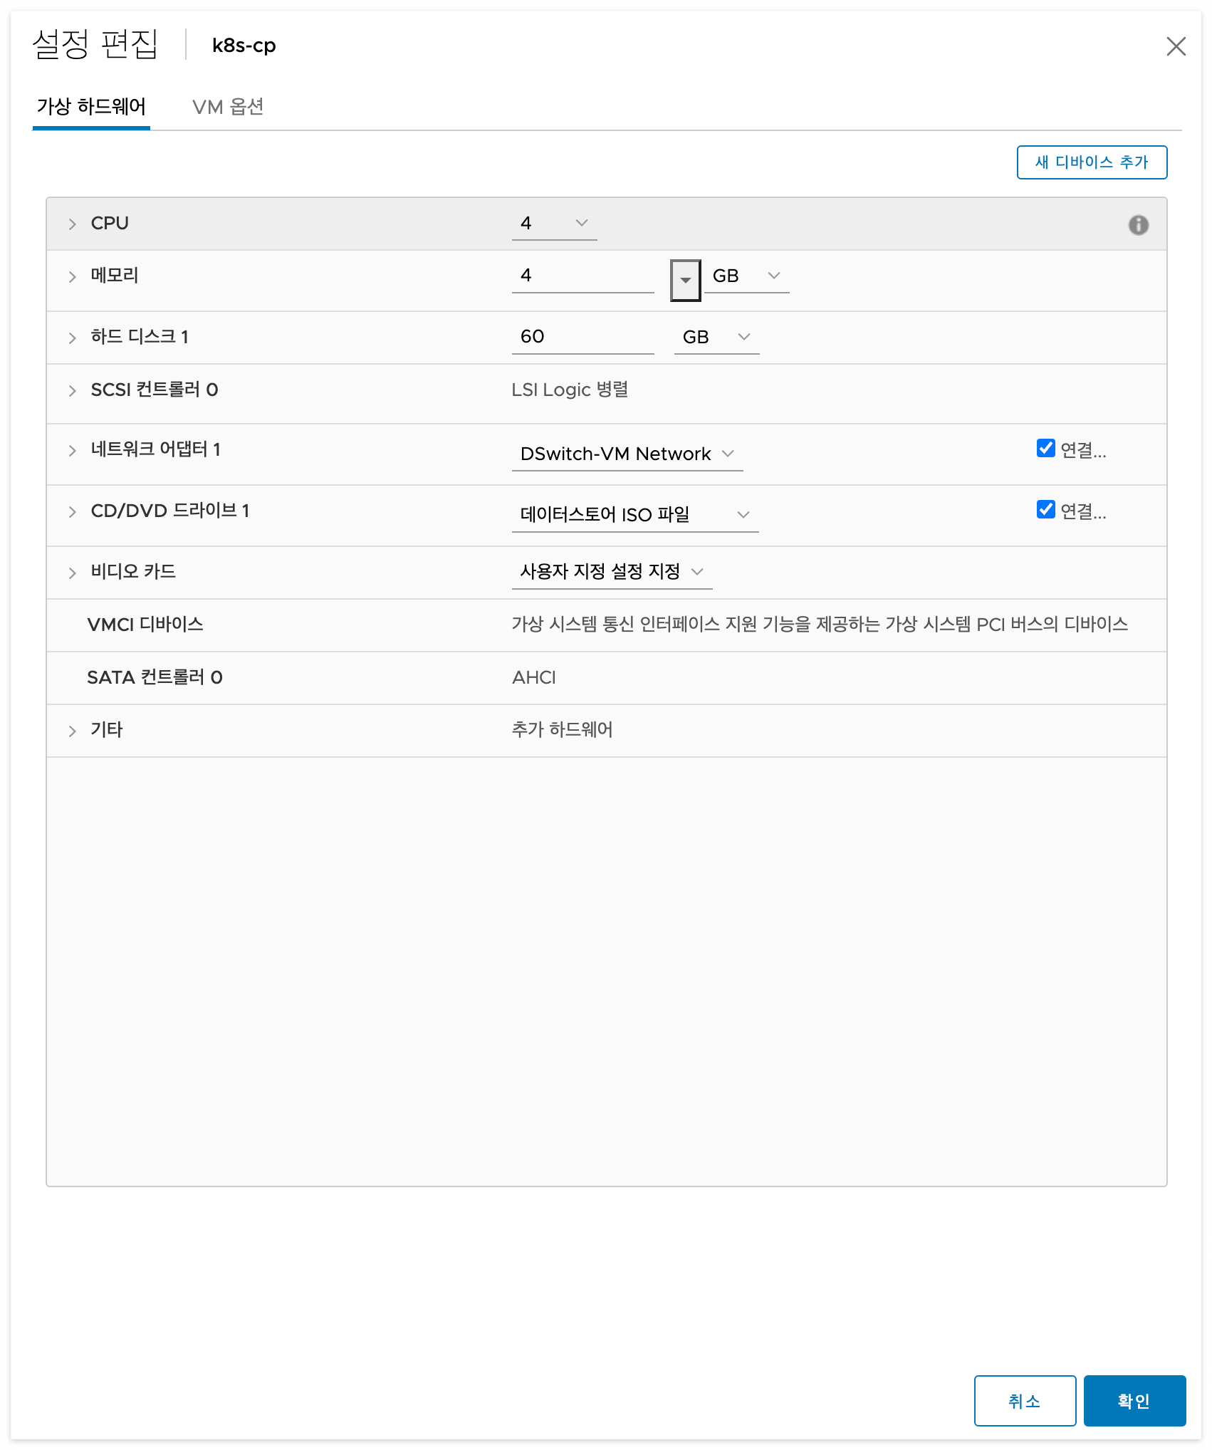Click the 추가 하드웨어 text
This screenshot has height=1450, width=1212.
(x=562, y=730)
